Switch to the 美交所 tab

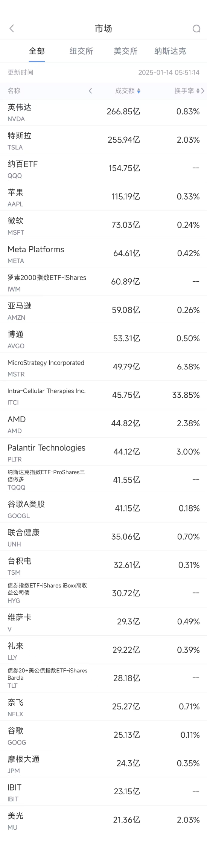pyautogui.click(x=126, y=51)
